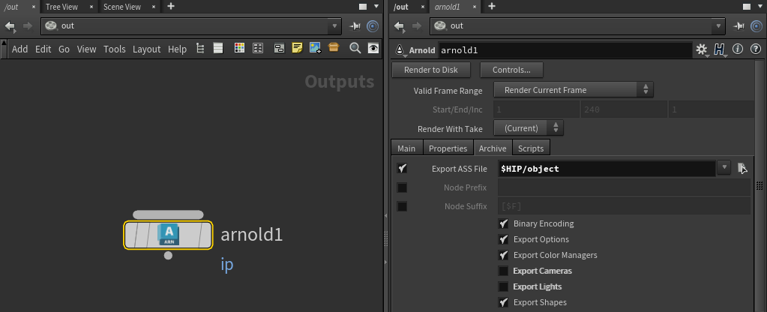Open left pane tab options arrow
Image resolution: width=767 pixels, height=312 pixels.
376,6
